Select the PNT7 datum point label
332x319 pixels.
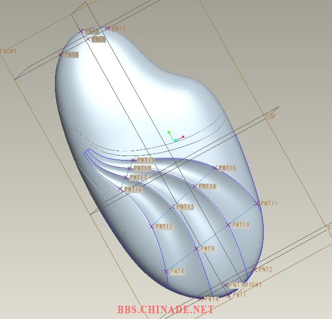[x=72, y=54]
